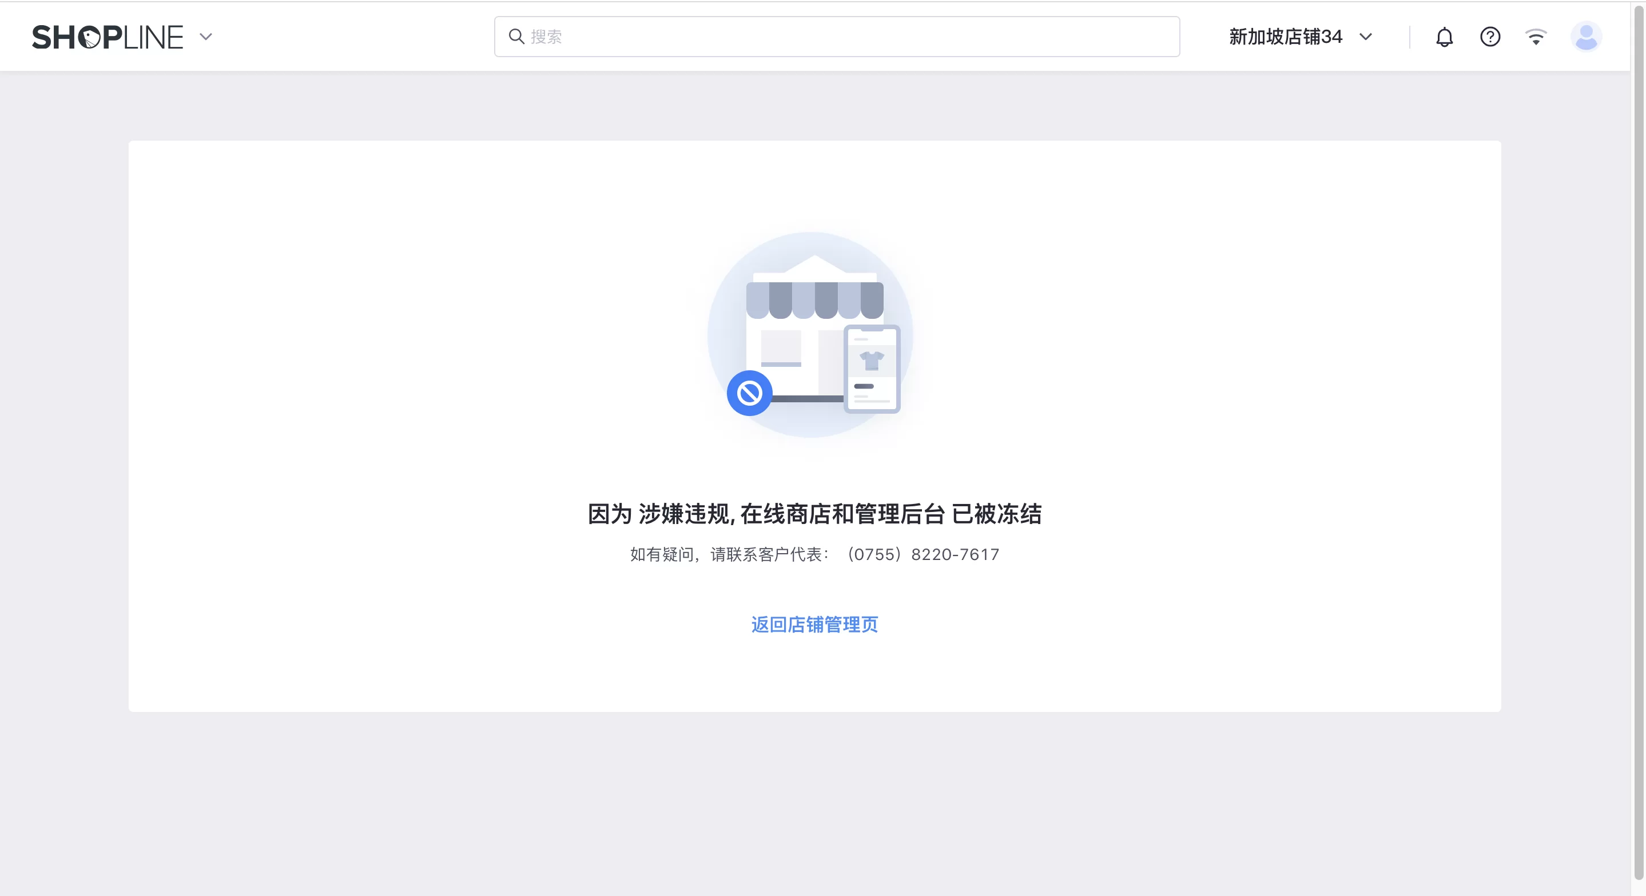Image resolution: width=1646 pixels, height=896 pixels.
Task: Click the customer representative phone number
Action: coord(923,554)
